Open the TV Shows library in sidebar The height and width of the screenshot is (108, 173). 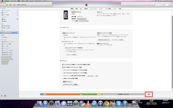click(5, 15)
